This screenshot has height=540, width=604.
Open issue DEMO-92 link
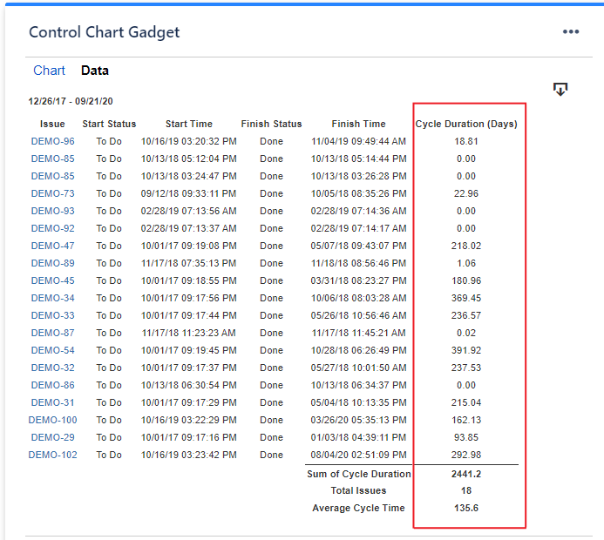53,228
